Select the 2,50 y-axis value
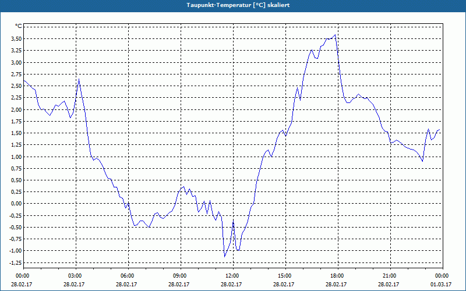The image size is (466, 291). point(16,86)
